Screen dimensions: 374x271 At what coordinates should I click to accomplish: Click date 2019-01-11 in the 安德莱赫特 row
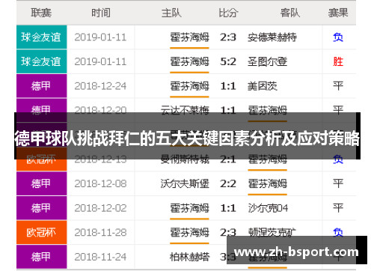pos(100,37)
